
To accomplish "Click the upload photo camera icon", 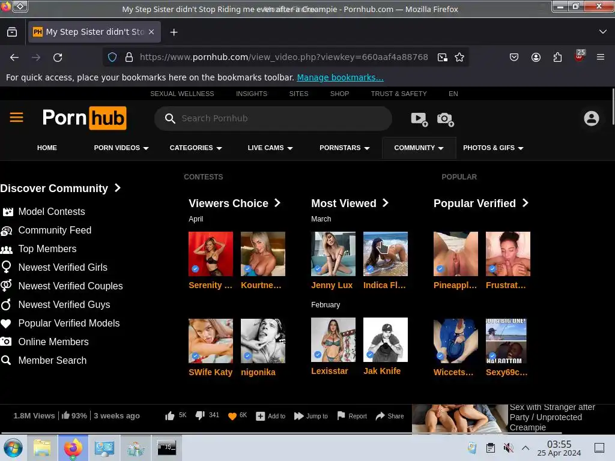I will (445, 119).
